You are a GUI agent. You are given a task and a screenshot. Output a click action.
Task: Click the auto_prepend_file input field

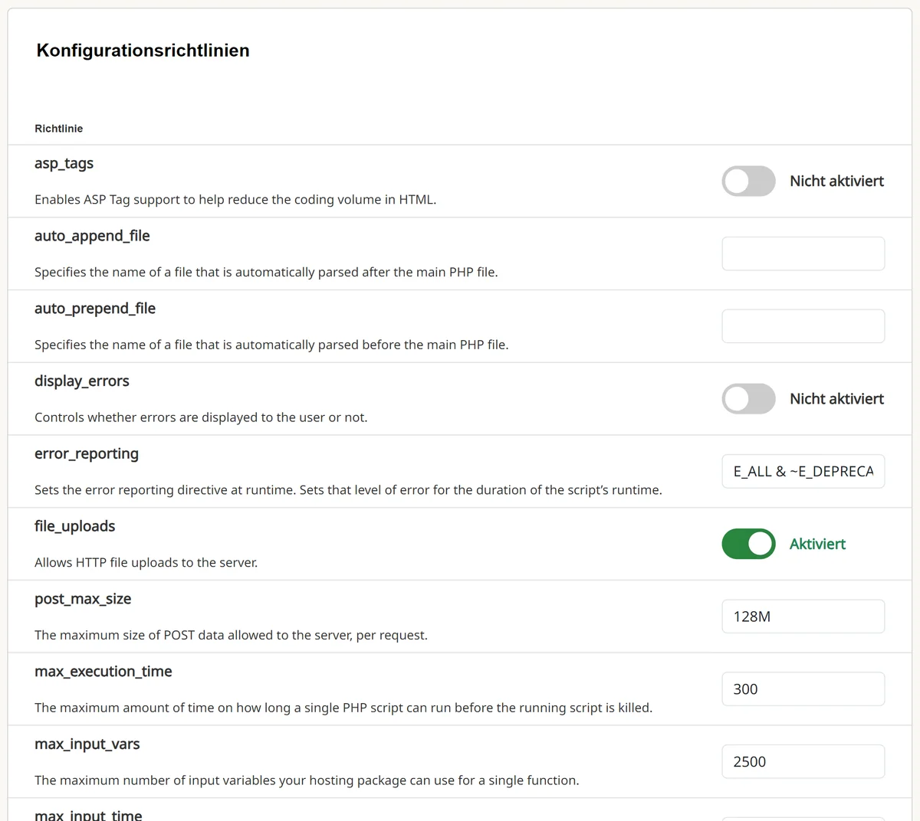[x=803, y=326]
